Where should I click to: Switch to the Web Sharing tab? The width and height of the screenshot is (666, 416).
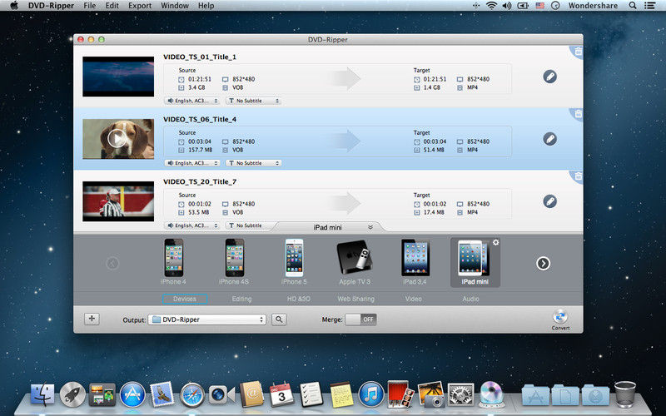[356, 299]
